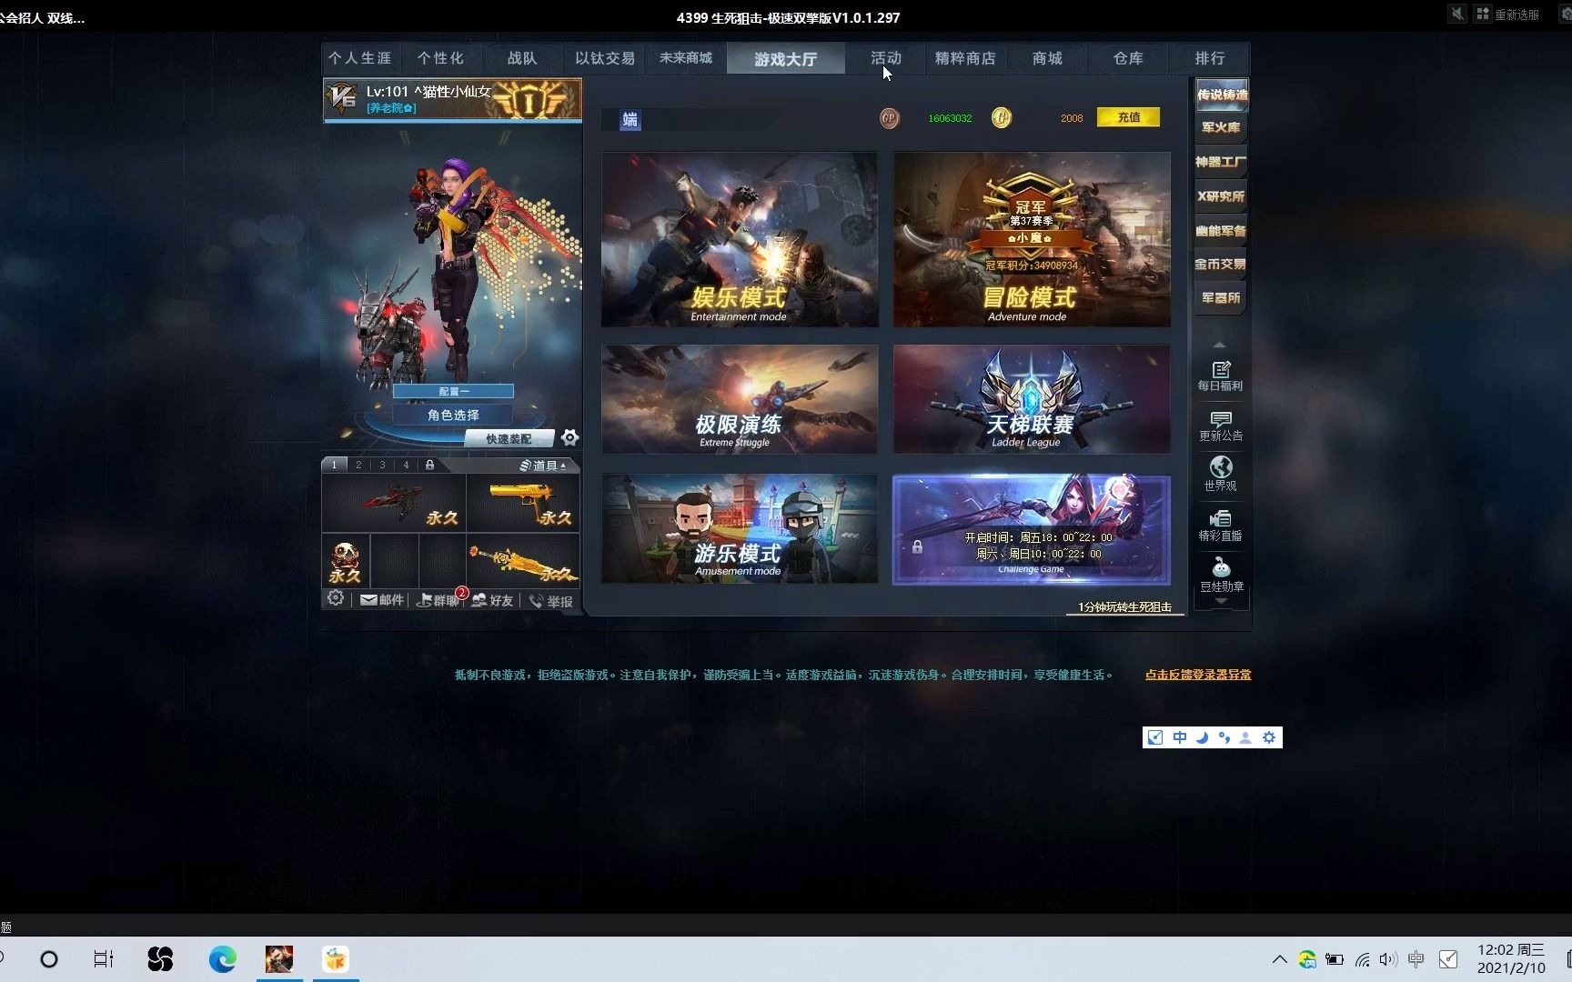Open 军火库 in the side panel
The width and height of the screenshot is (1572, 982).
click(x=1221, y=128)
